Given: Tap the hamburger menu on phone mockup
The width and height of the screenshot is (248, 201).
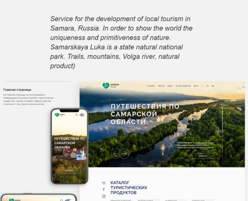Looking at the screenshot, I should click(x=82, y=115).
